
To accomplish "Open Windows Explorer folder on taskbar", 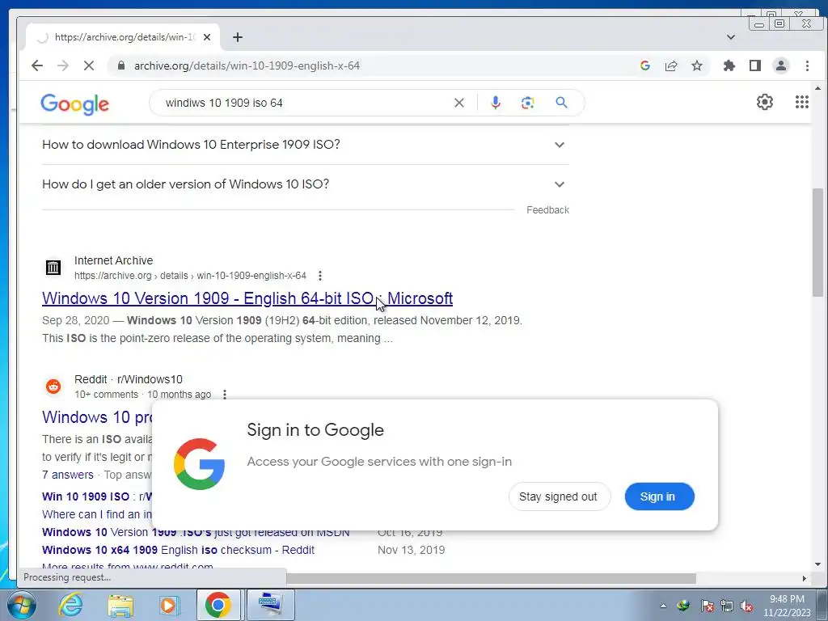I will [120, 605].
